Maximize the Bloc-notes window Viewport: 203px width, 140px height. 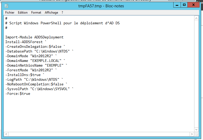point(184,5)
